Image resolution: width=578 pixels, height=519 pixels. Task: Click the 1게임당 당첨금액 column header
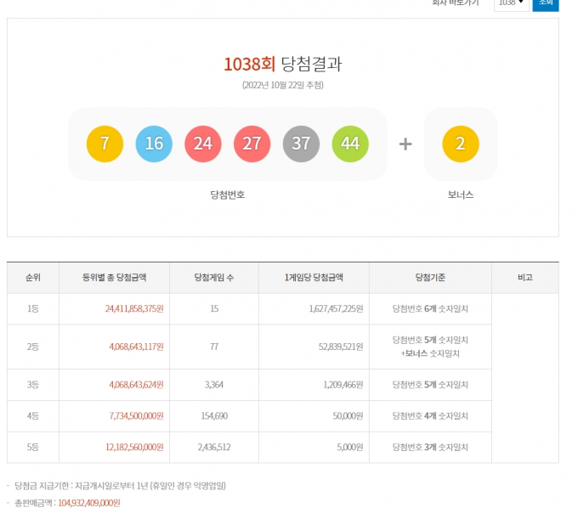click(314, 278)
